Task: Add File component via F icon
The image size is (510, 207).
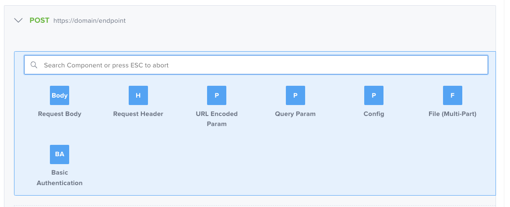Action: pyautogui.click(x=452, y=95)
